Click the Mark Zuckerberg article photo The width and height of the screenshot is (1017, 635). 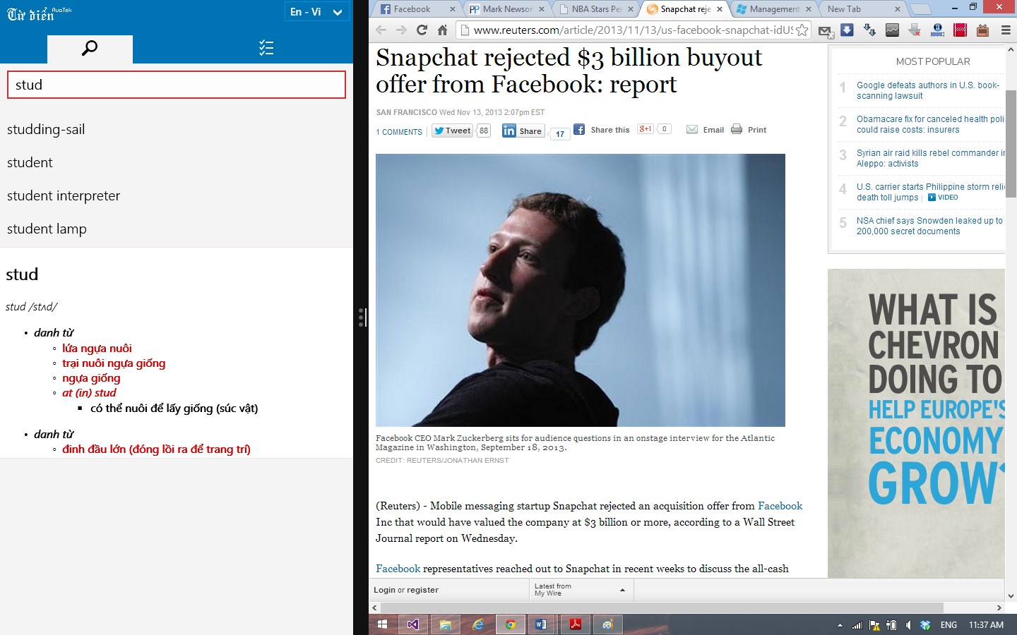581,290
